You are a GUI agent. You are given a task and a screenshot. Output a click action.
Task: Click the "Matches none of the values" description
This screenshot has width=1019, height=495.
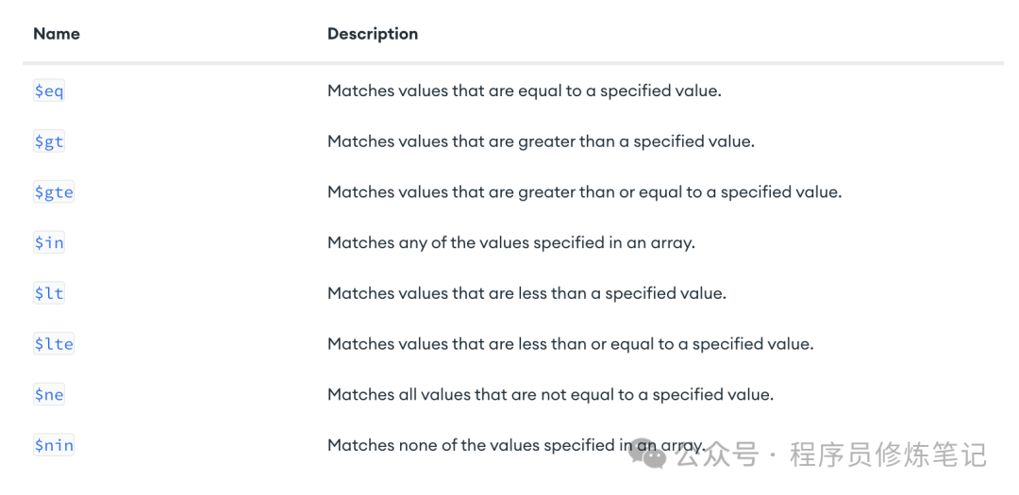[472, 445]
